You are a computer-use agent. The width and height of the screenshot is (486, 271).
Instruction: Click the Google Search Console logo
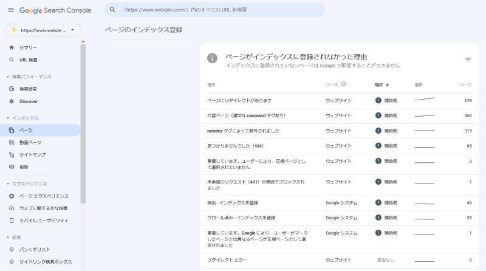point(55,10)
